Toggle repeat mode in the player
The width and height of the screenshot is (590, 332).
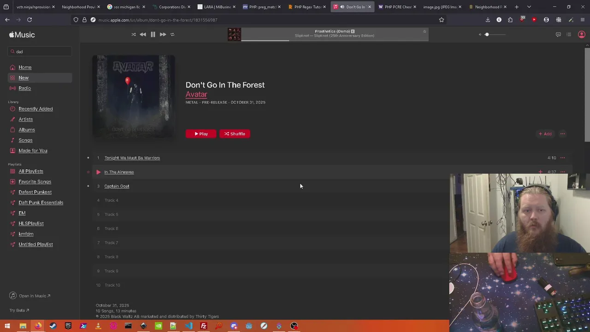(172, 35)
